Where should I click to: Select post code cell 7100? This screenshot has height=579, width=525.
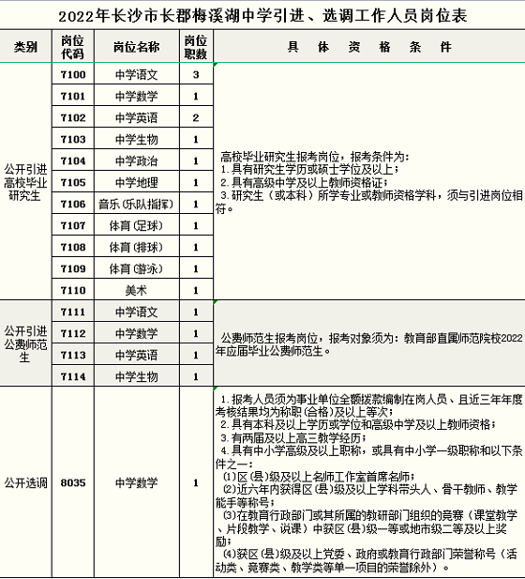73,74
